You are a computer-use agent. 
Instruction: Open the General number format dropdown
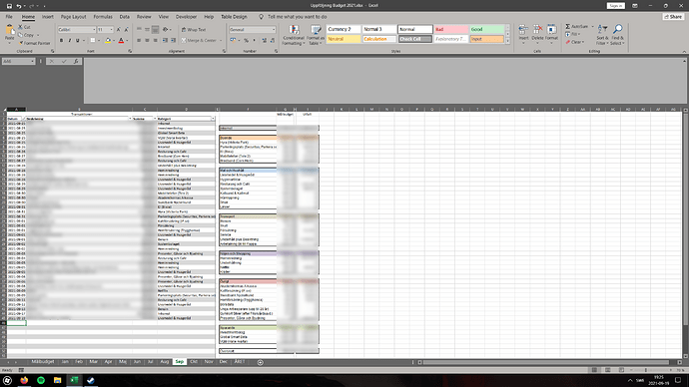(274, 29)
